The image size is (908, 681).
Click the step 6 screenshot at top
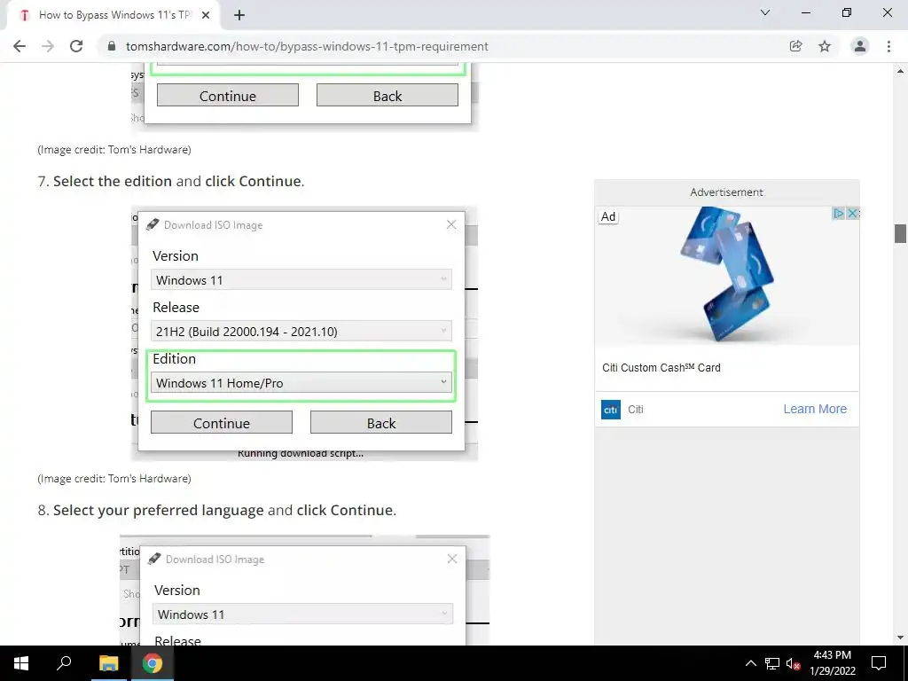coord(305,97)
